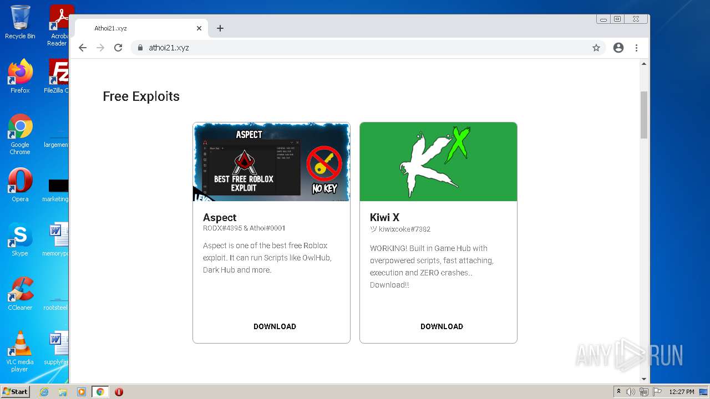Open the Firefox desktop shortcut
This screenshot has width=710, height=399.
pos(20,76)
